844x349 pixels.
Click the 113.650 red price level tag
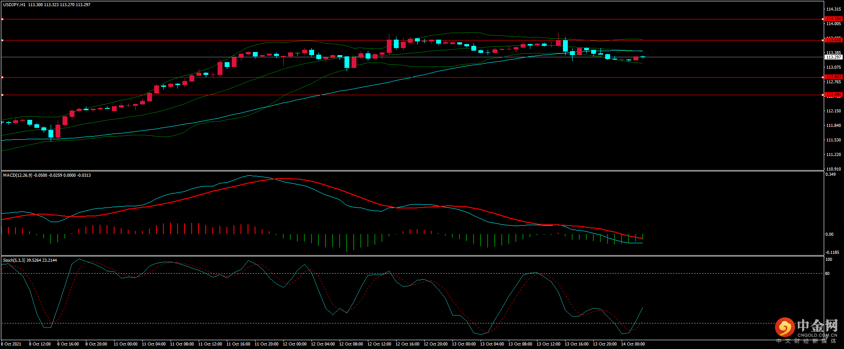click(x=833, y=40)
